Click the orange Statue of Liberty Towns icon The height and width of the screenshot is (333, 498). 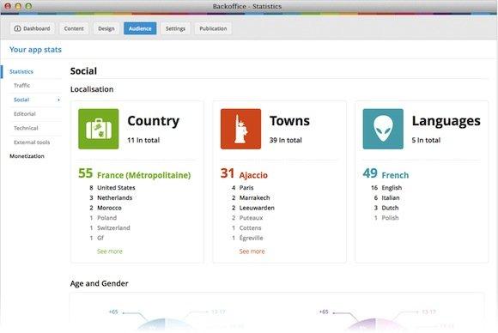click(240, 129)
